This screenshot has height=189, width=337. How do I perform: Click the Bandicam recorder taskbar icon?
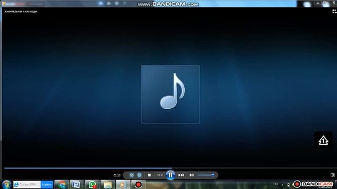pos(138,184)
